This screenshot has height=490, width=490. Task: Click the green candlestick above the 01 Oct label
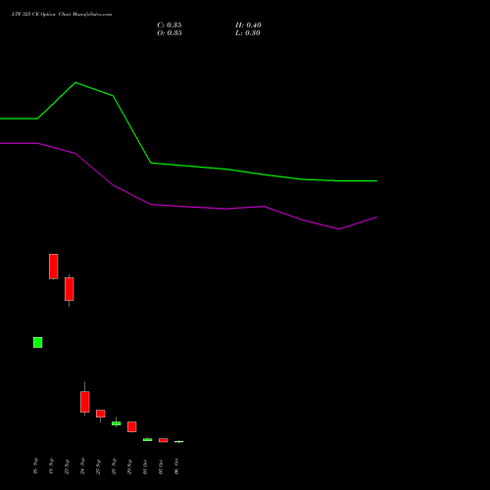pos(148,440)
